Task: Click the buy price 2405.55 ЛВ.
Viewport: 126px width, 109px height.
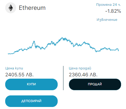Action: (x=19, y=75)
